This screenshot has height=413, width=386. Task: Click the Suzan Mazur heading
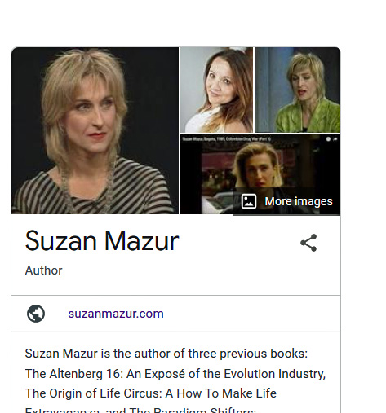(102, 241)
